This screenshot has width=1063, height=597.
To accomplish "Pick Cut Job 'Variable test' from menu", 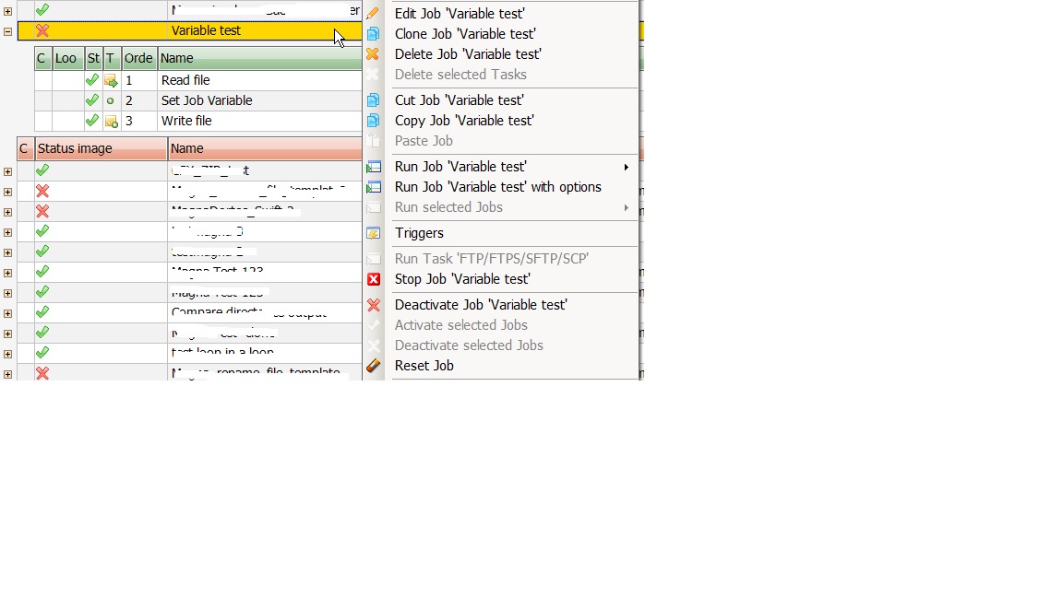I will [x=459, y=100].
